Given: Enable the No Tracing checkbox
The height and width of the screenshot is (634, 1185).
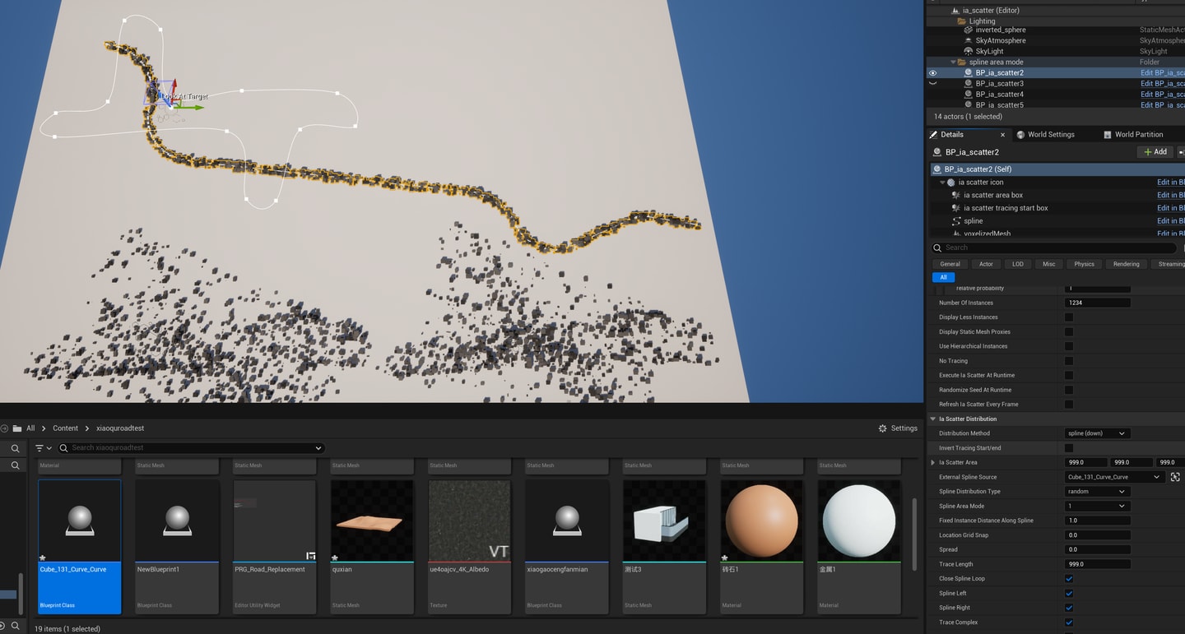Looking at the screenshot, I should pos(1069,361).
